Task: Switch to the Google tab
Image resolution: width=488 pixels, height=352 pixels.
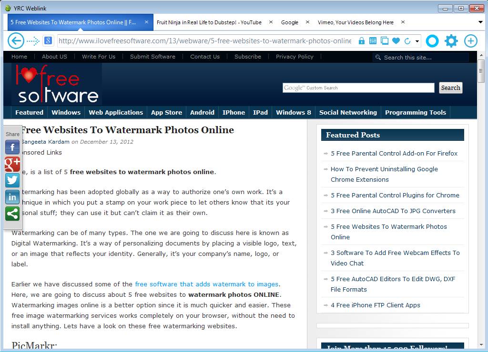Action: pos(289,22)
